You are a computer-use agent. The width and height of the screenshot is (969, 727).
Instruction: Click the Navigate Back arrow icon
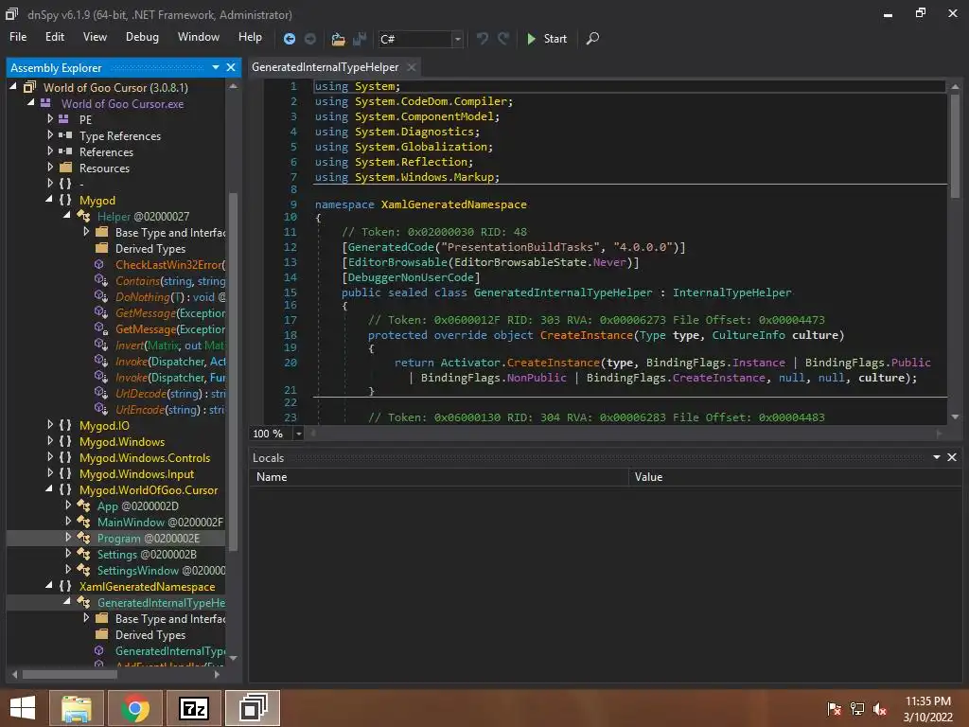point(290,39)
